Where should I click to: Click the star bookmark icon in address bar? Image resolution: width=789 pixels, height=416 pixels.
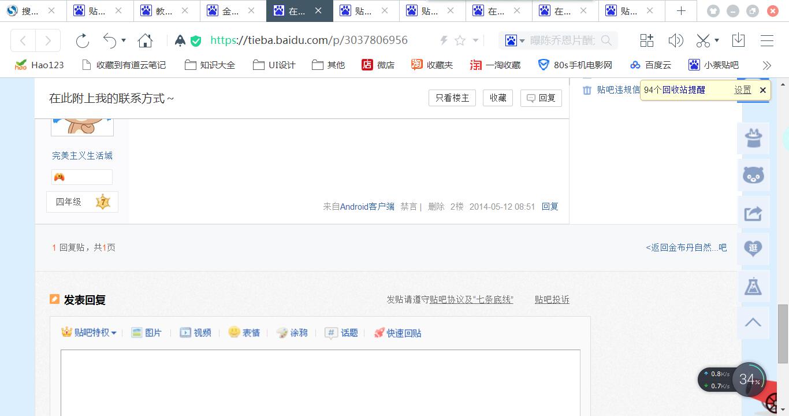pos(460,40)
